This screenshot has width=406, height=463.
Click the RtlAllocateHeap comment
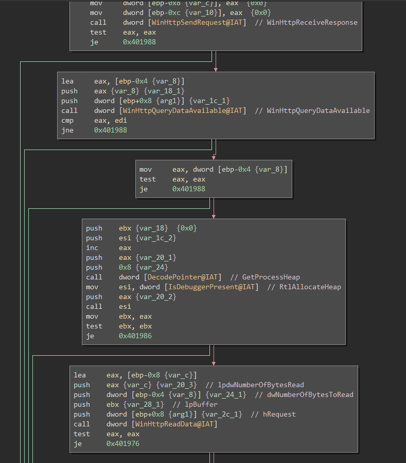[304, 287]
